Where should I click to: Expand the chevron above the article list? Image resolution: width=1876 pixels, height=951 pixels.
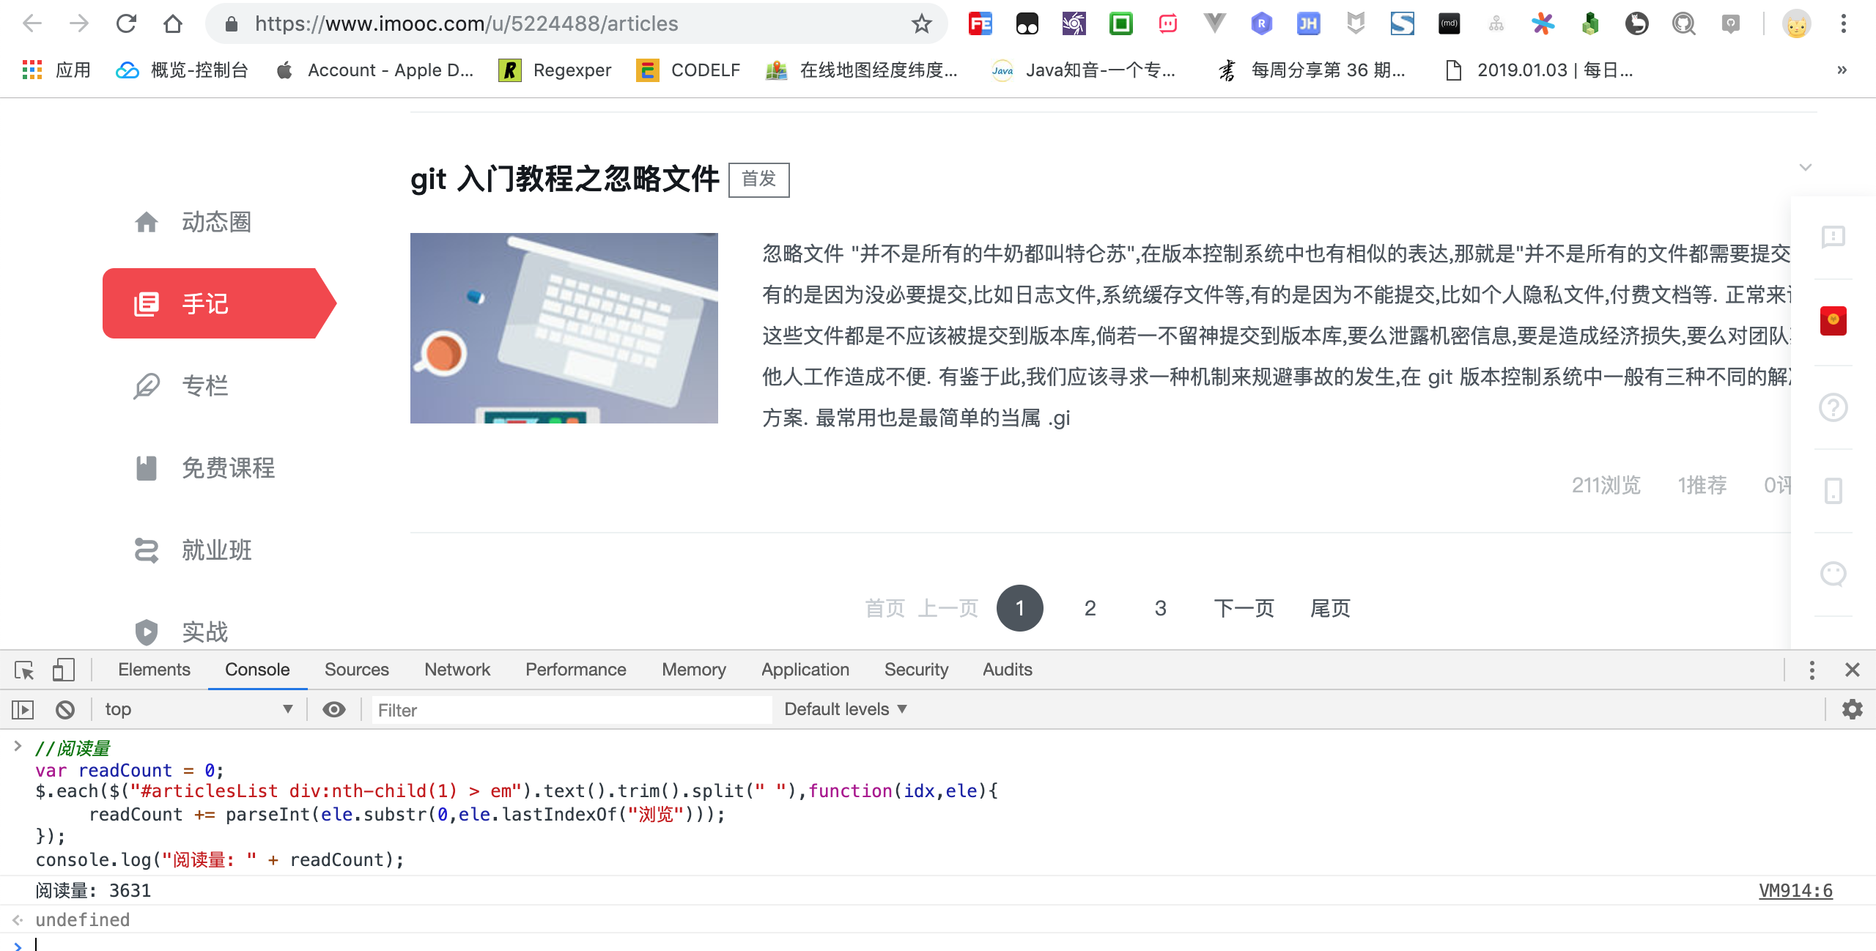coord(1805,168)
